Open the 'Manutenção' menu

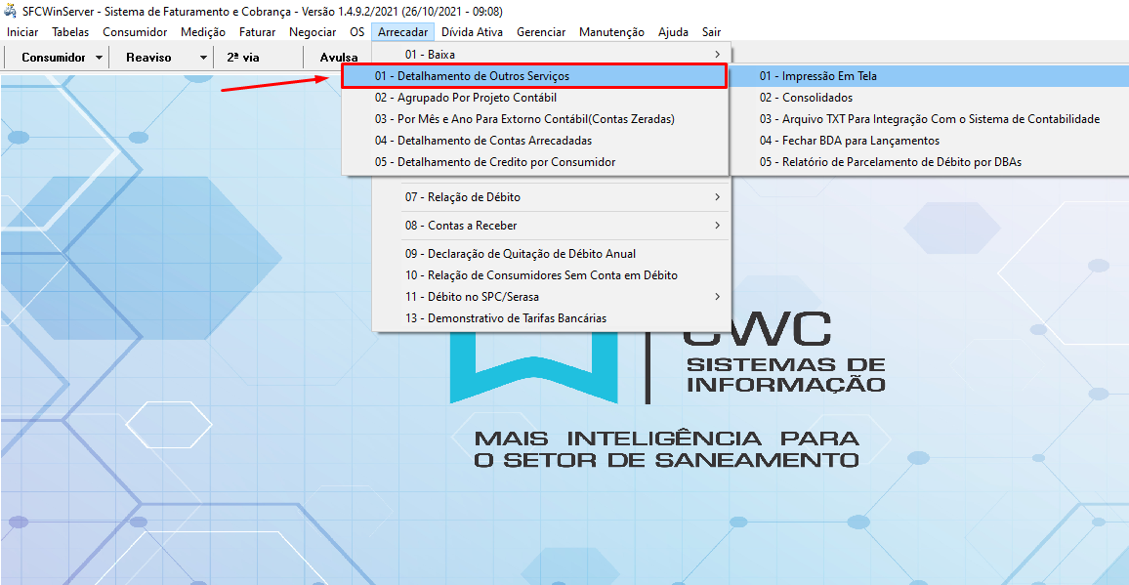coord(610,31)
